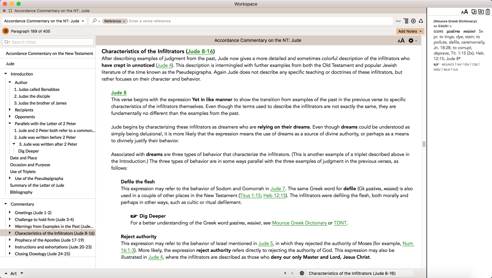Close the Jude commentary tab
This screenshot has width=492, height=278.
tap(4, 11)
